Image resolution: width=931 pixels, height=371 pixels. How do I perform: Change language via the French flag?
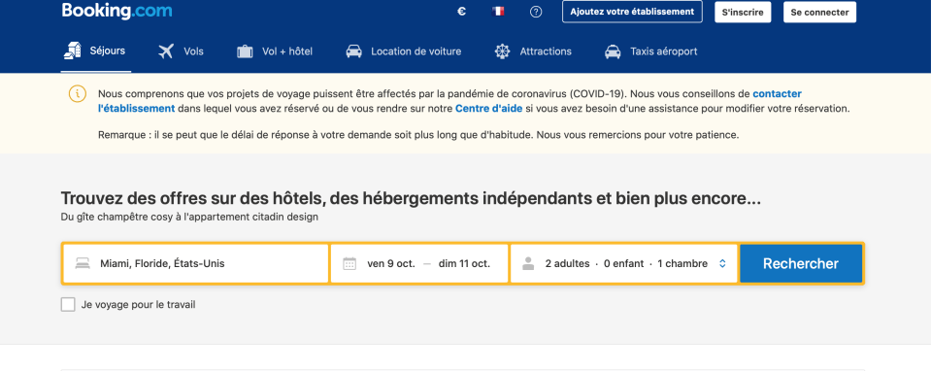click(x=498, y=12)
